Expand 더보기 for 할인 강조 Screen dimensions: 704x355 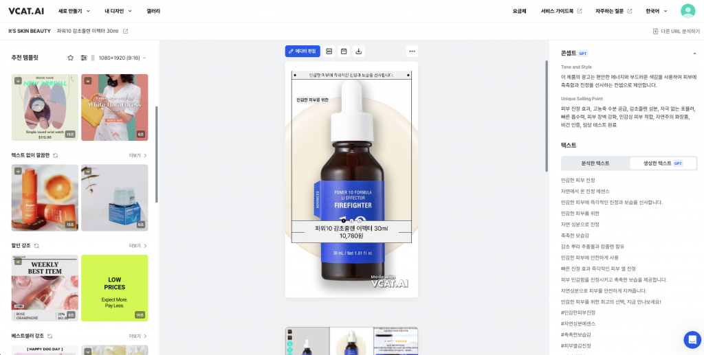click(137, 246)
